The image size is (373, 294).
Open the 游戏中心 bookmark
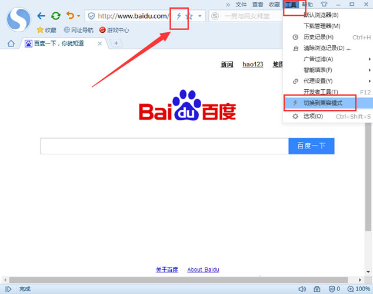[x=114, y=30]
